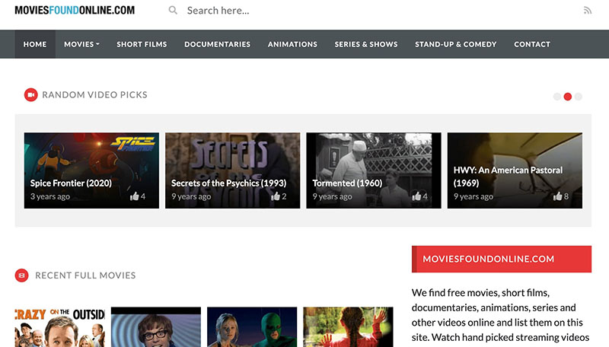Image resolution: width=609 pixels, height=347 pixels.
Task: Open HWY: An American Pastoral (1969) title
Action: click(508, 177)
